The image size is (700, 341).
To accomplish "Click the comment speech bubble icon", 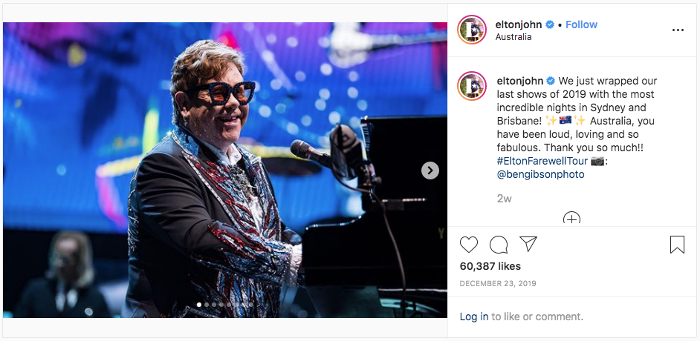I will point(499,245).
